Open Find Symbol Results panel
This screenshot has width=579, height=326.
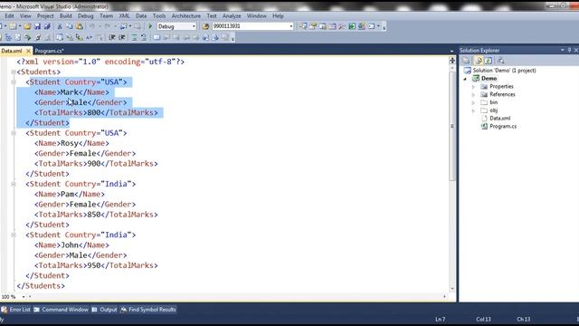pos(152,310)
